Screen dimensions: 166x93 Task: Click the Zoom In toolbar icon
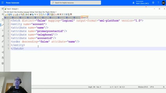pyautogui.click(x=35, y=14)
